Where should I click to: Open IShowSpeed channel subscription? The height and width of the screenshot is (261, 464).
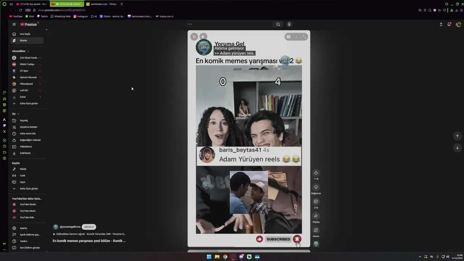[26, 84]
